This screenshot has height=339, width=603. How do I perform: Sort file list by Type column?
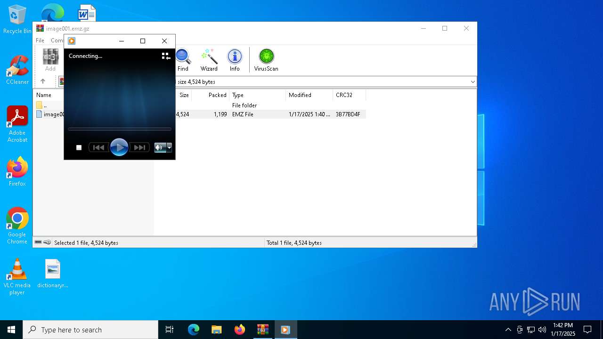pos(257,95)
